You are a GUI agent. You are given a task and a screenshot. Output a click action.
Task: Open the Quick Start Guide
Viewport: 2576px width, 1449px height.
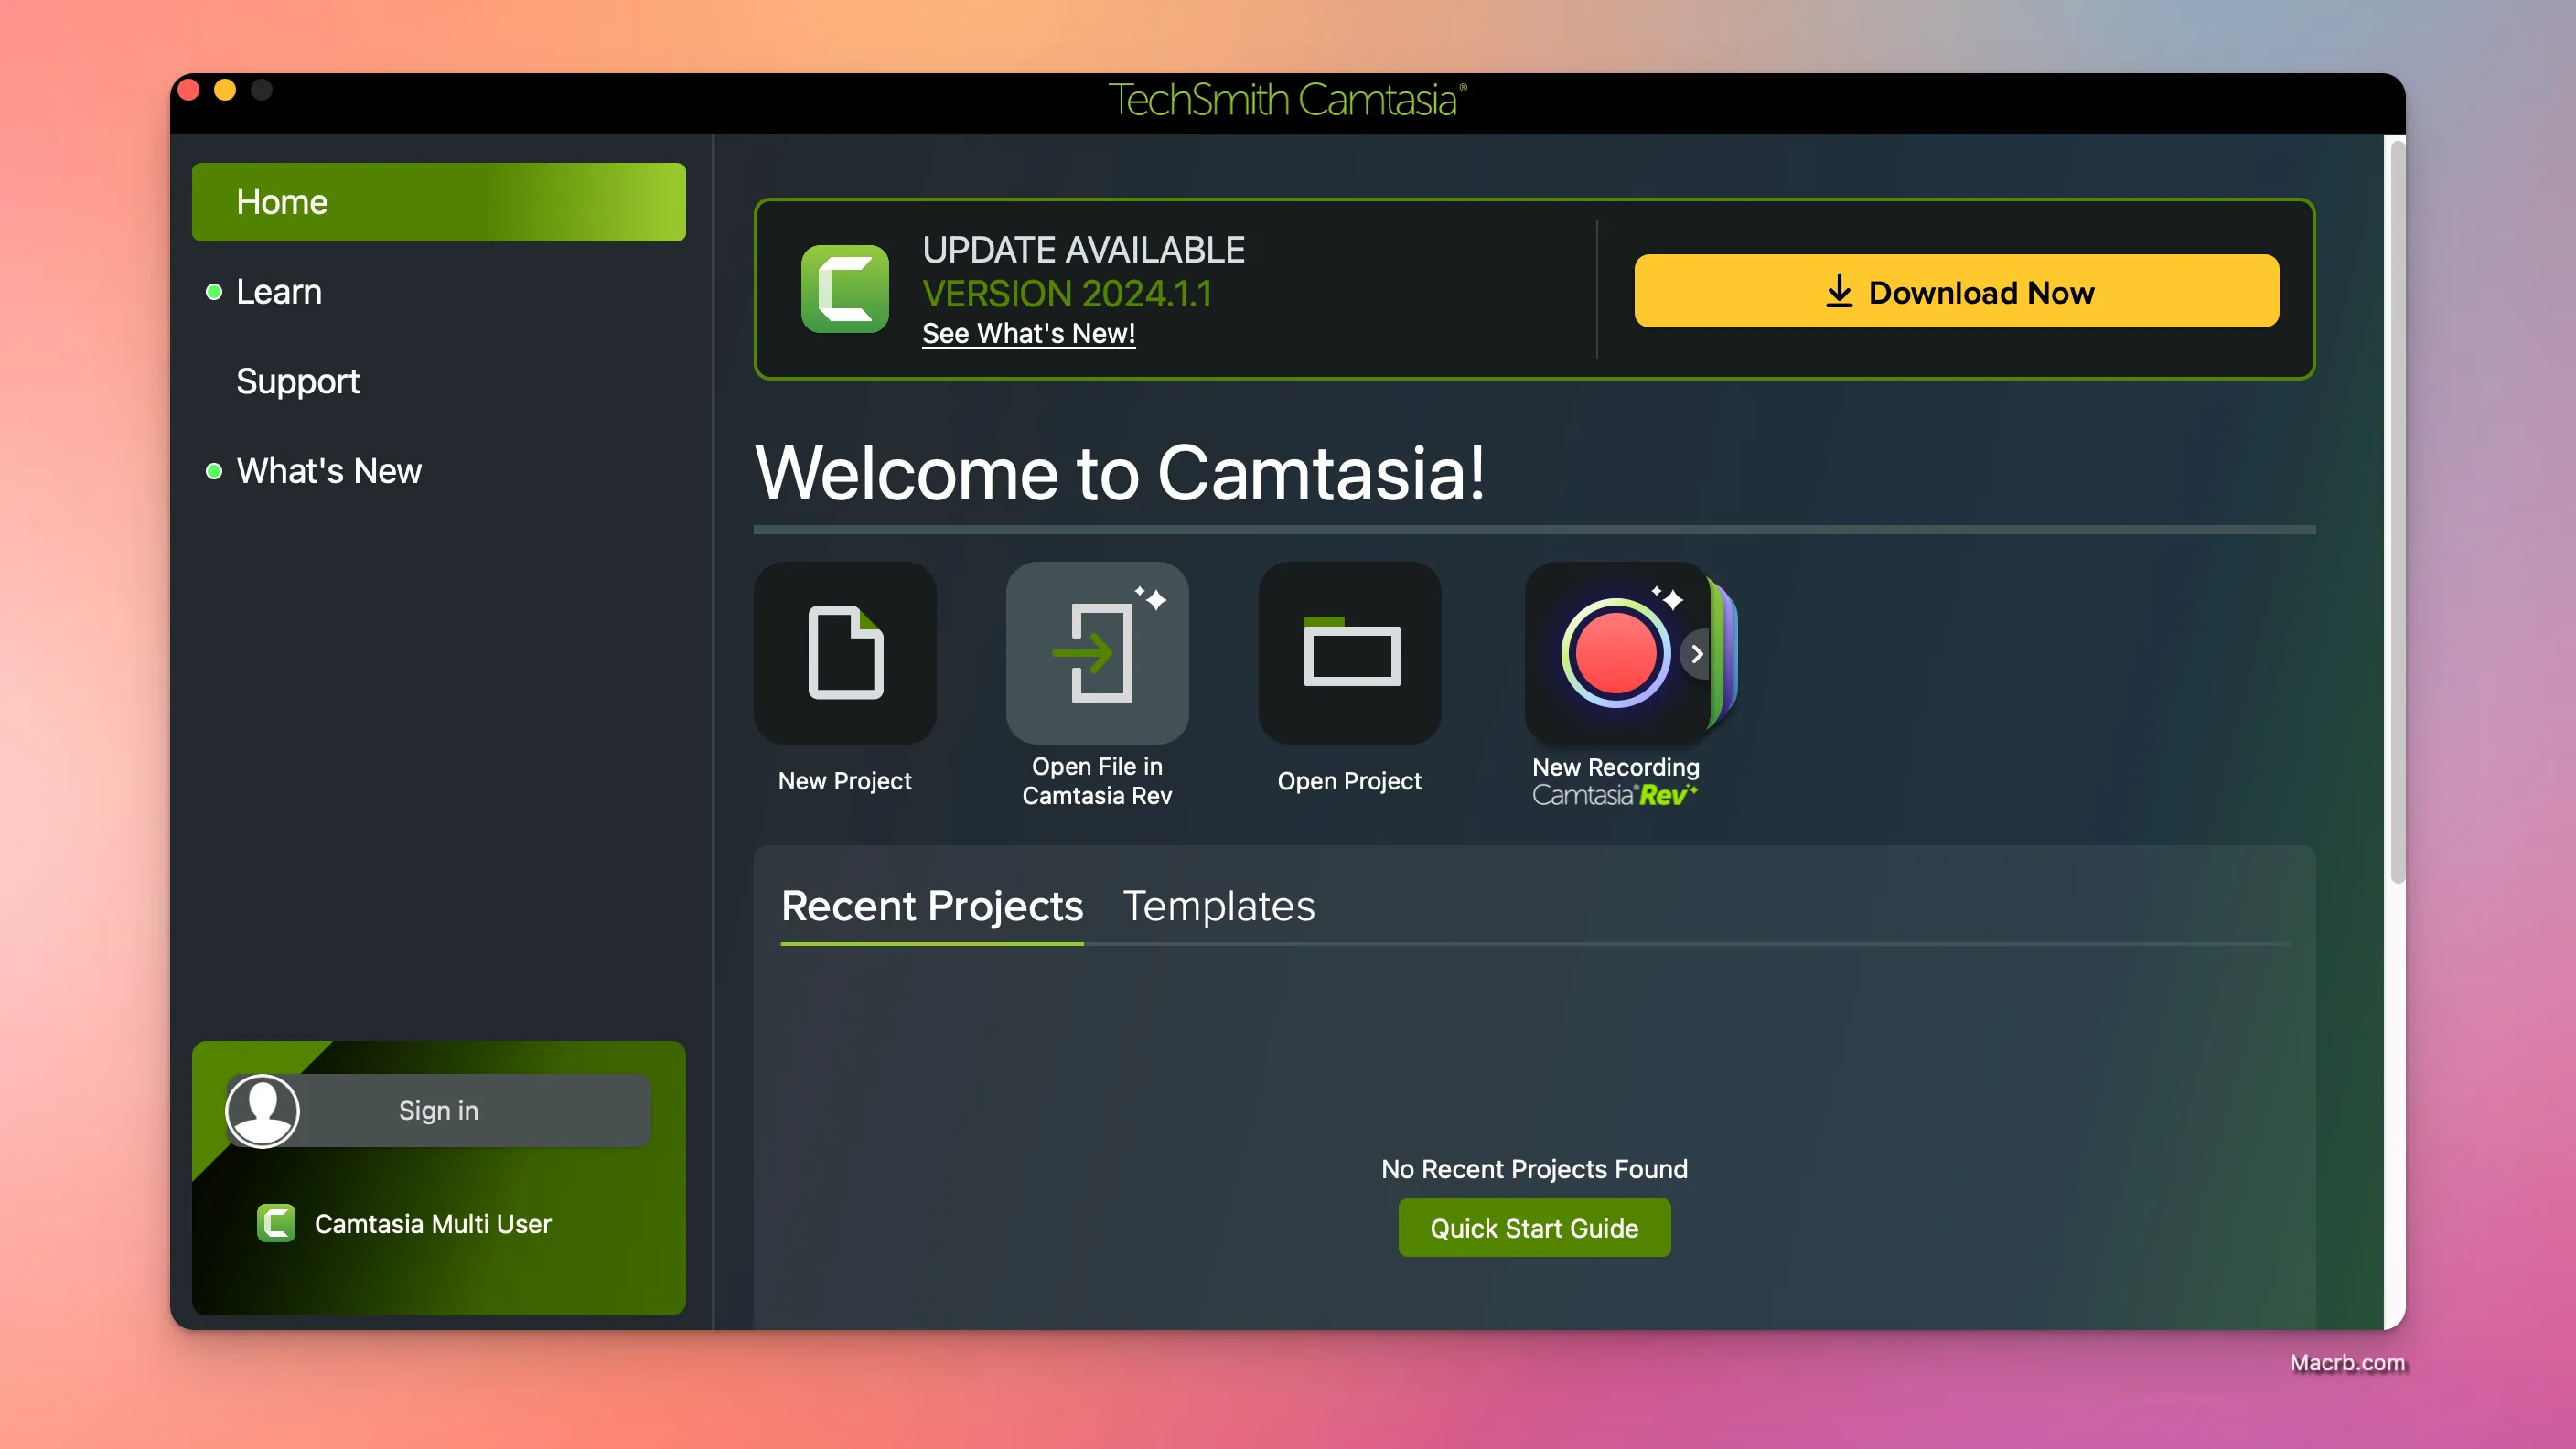(x=1534, y=1228)
